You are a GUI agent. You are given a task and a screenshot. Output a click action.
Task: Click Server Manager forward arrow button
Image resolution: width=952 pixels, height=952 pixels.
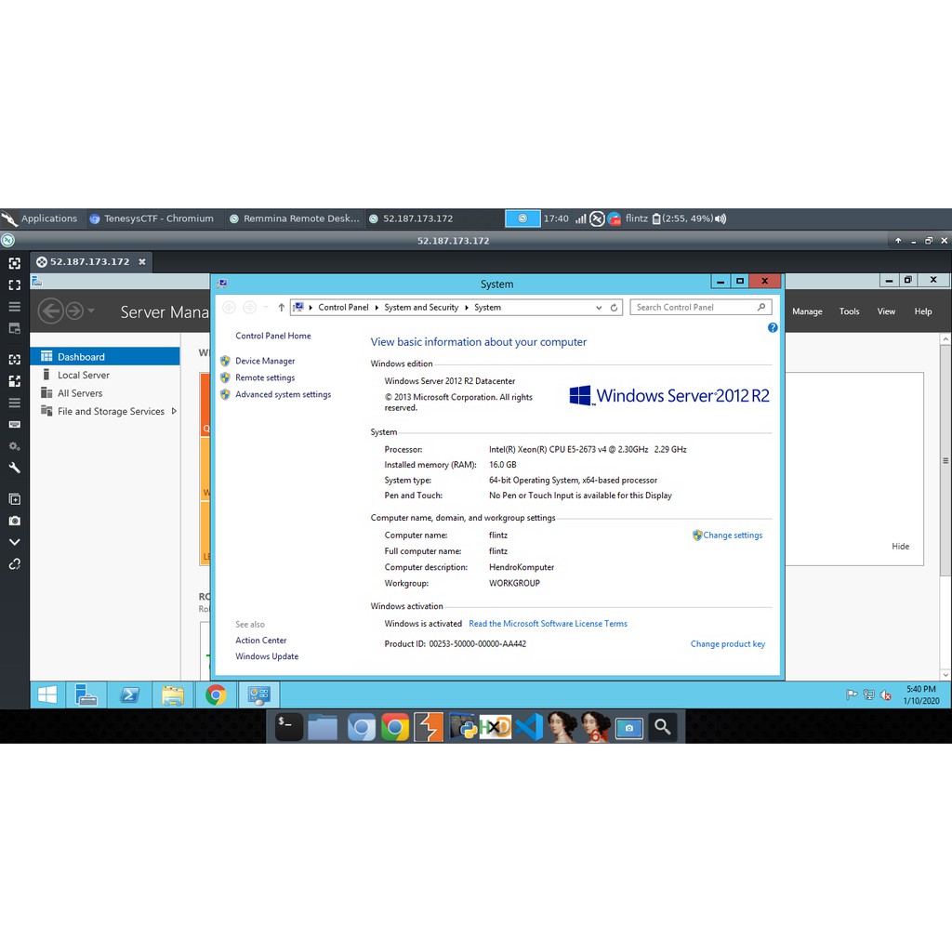tap(74, 311)
